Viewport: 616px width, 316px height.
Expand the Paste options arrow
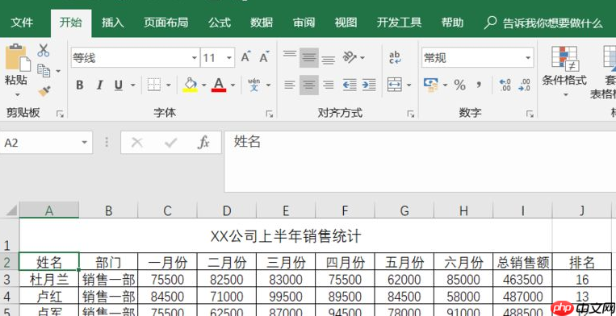click(17, 95)
